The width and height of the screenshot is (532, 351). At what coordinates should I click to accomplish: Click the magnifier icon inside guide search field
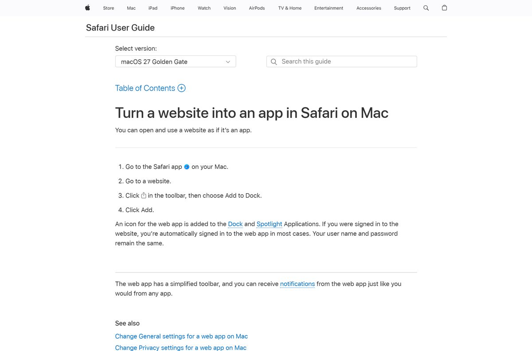(x=274, y=62)
